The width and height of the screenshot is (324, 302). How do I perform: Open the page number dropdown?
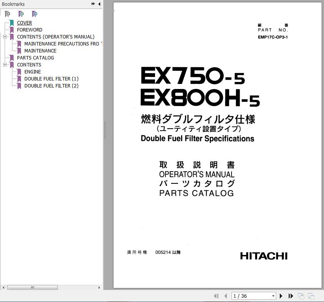pos(273,296)
